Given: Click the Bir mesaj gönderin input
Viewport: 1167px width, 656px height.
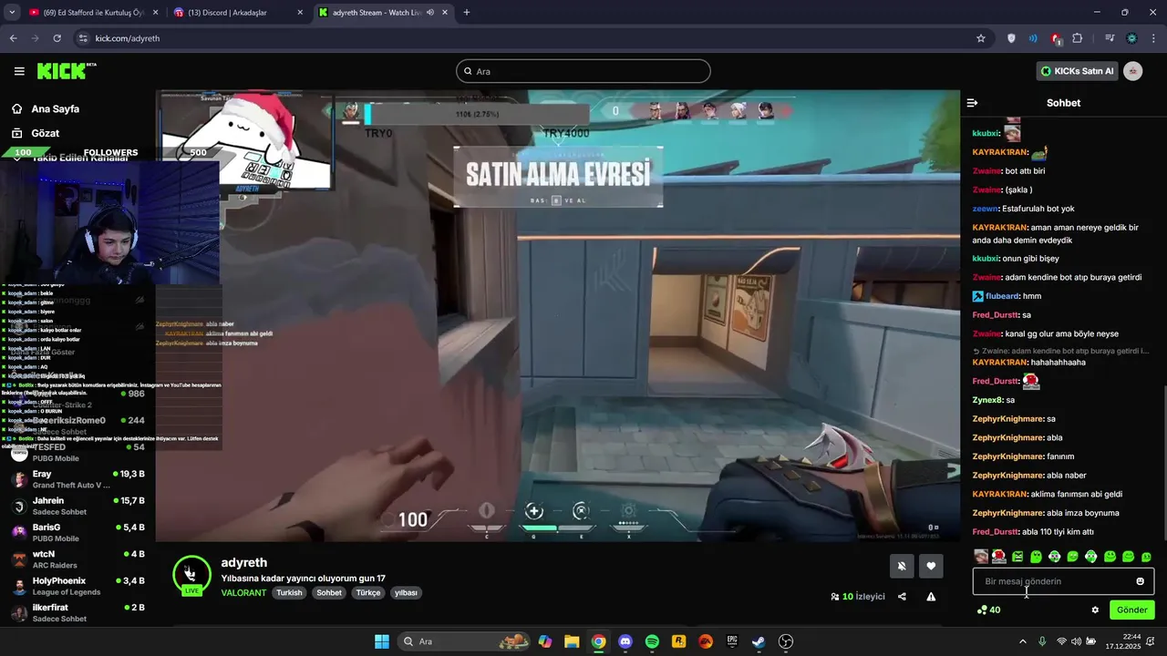Looking at the screenshot, I should tap(1063, 581).
